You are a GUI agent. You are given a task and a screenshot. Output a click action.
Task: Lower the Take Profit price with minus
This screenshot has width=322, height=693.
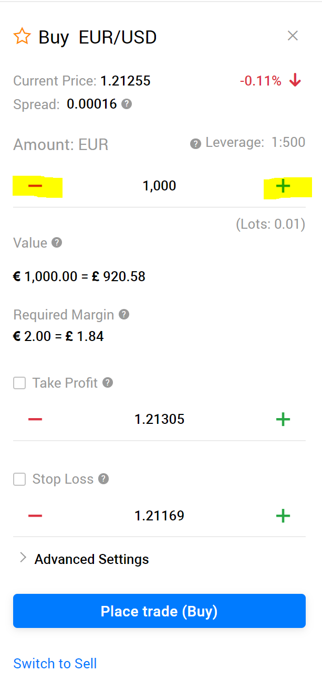click(x=35, y=419)
